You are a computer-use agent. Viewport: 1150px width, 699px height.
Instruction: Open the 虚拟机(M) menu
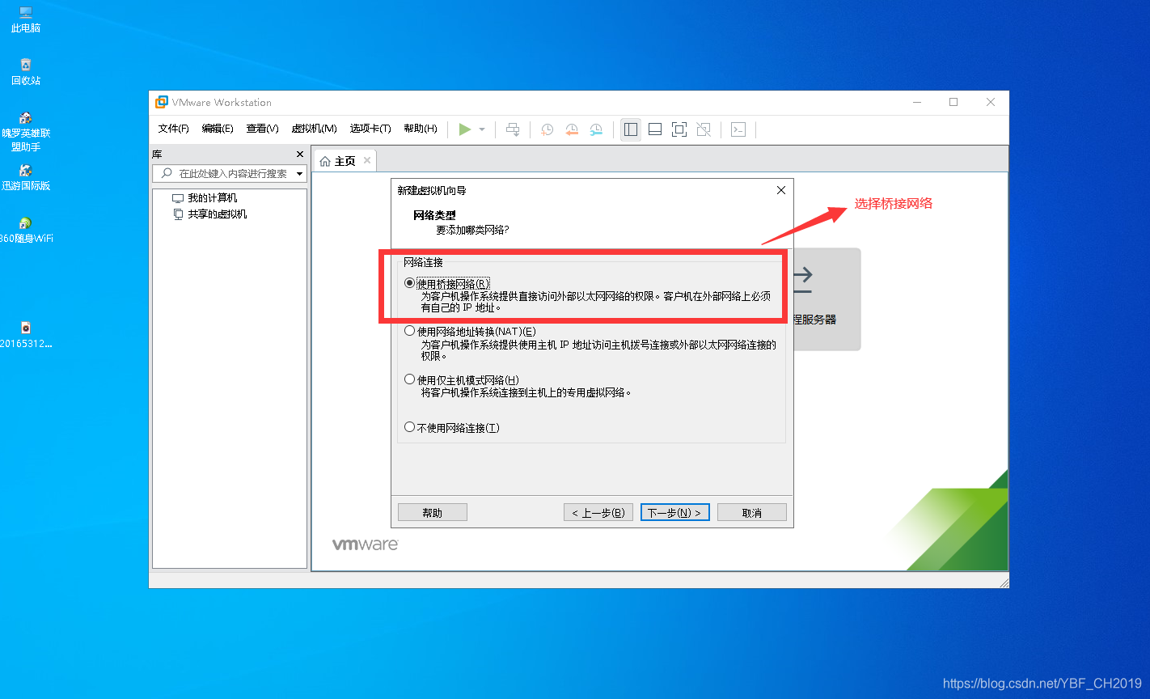click(314, 129)
